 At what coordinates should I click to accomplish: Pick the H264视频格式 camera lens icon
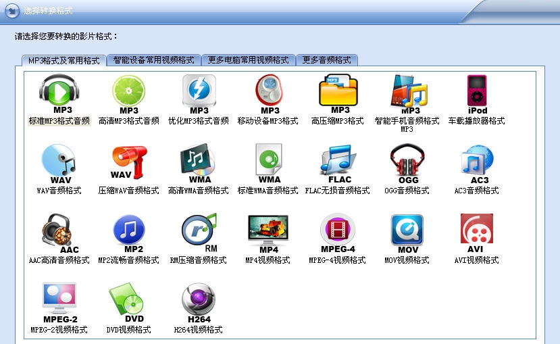tap(199, 303)
